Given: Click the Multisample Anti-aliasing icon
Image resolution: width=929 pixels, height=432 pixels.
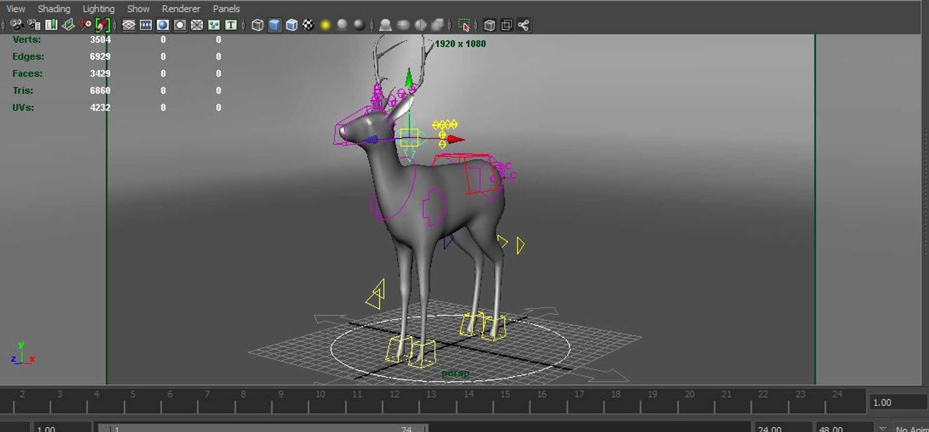Looking at the screenshot, I should pos(420,25).
